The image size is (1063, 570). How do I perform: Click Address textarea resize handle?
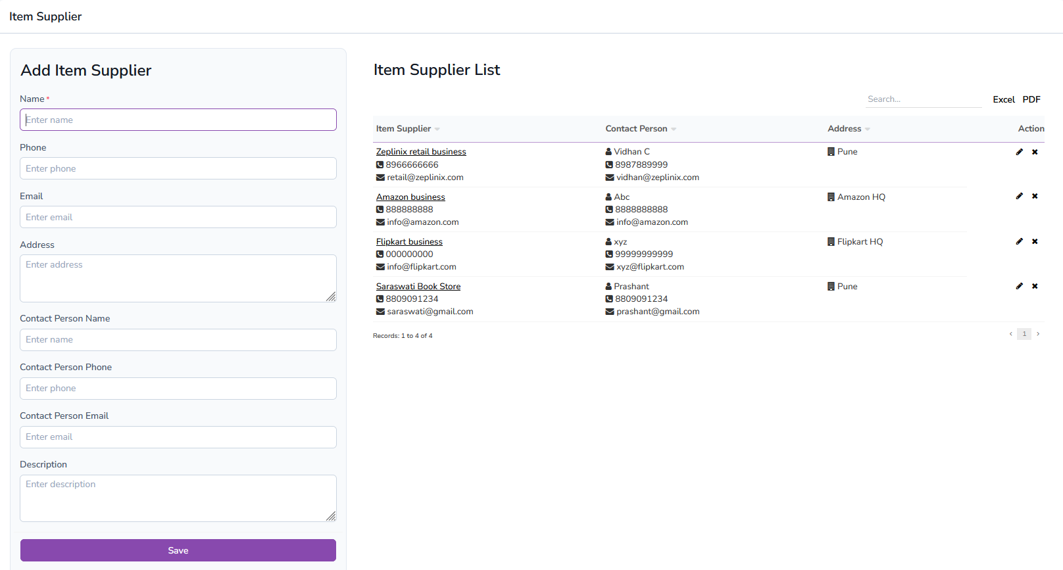pyautogui.click(x=331, y=297)
